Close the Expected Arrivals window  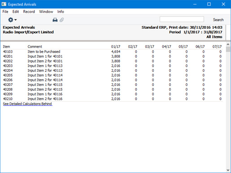[x=223, y=4]
